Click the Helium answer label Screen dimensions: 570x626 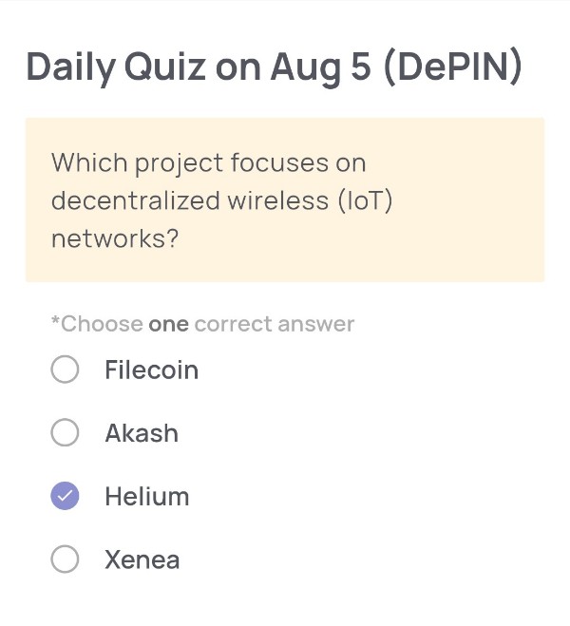(147, 496)
